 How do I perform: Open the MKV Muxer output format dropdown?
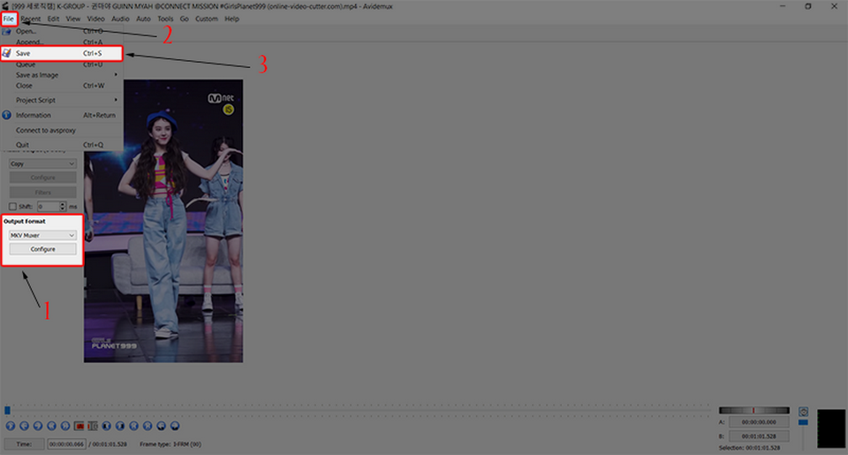(42, 235)
